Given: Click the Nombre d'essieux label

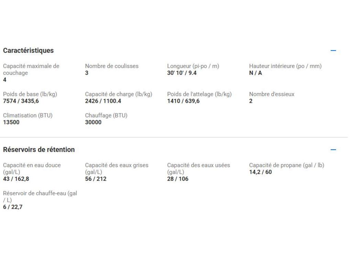Looking at the screenshot, I should (272, 94).
